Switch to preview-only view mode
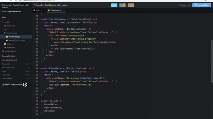The height and width of the screenshot is (119, 213). point(131,5)
